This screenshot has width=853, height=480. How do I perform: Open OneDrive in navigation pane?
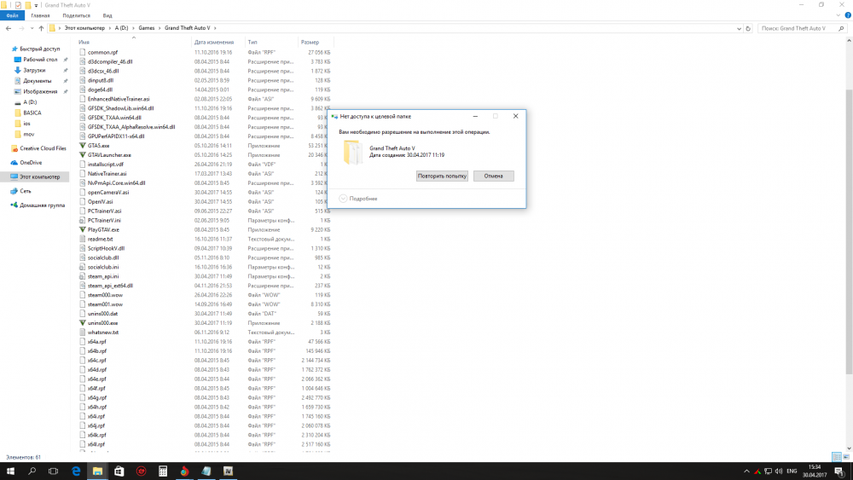point(31,162)
